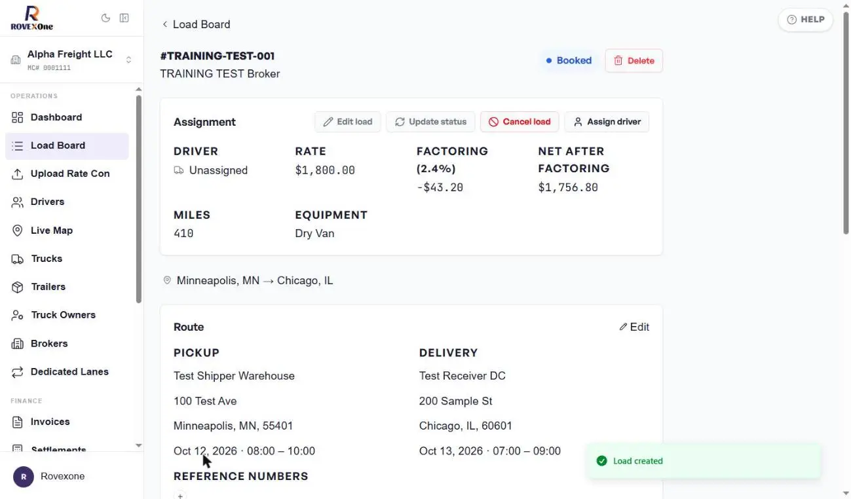Viewport: 851px width, 499px height.
Task: Click the Load created notification
Action: [x=704, y=461]
